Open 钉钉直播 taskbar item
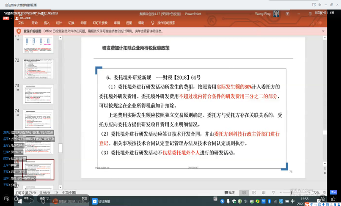 pos(102,201)
